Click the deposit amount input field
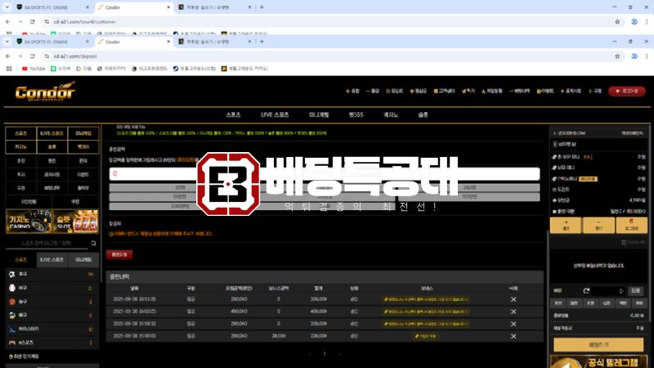The image size is (654, 368). 325,173
